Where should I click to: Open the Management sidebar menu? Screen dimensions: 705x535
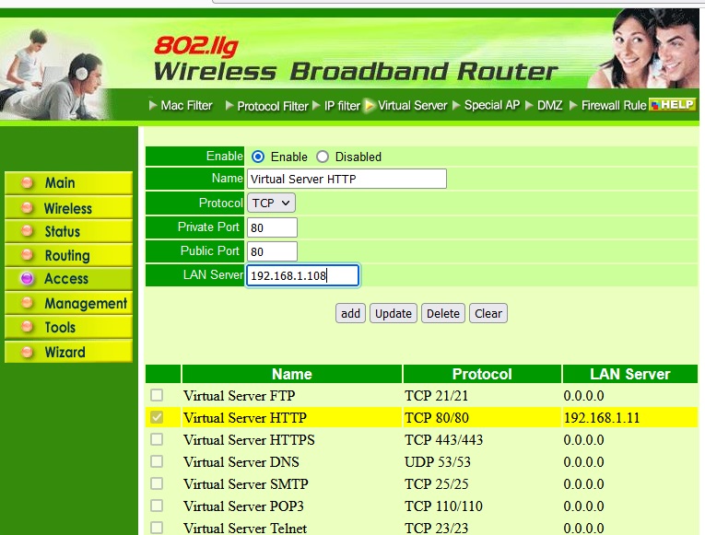coord(68,303)
